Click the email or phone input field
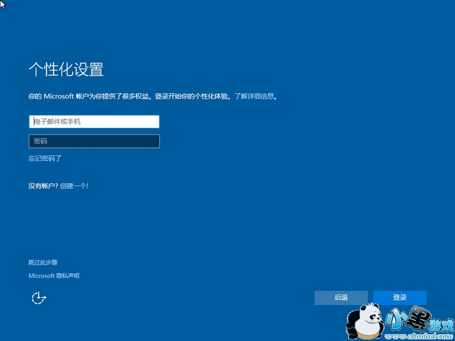The image size is (455, 341). (94, 122)
